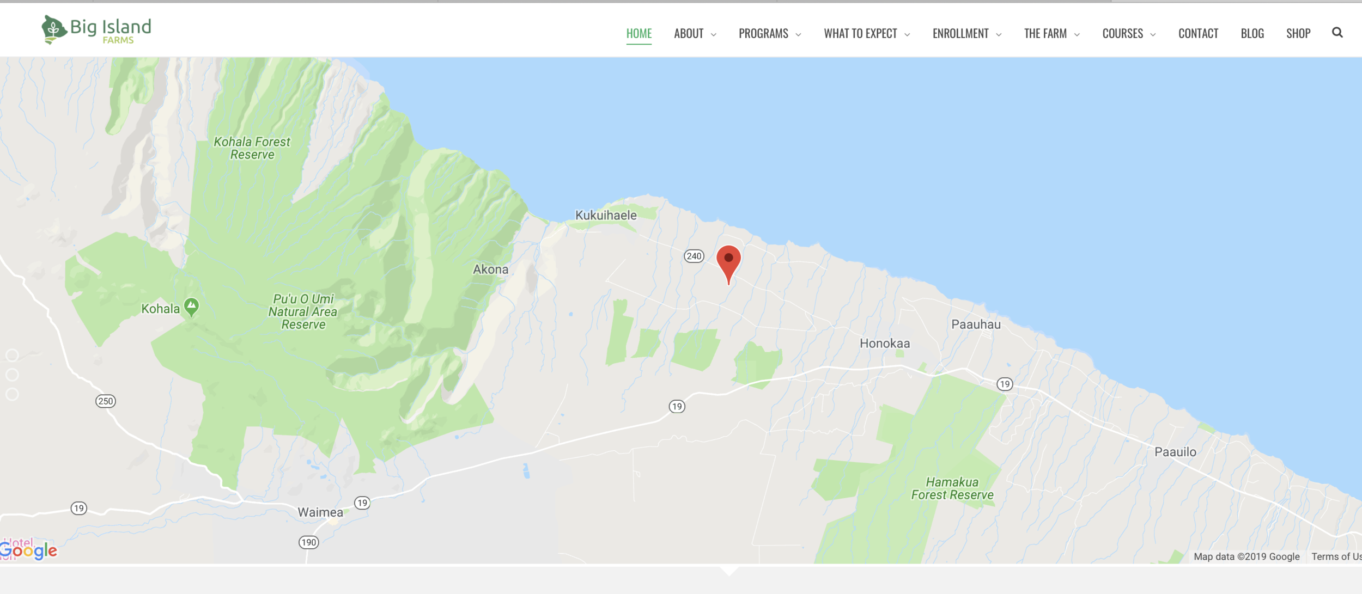Expand the Programs dropdown menu
Image resolution: width=1362 pixels, height=594 pixels.
click(x=769, y=34)
